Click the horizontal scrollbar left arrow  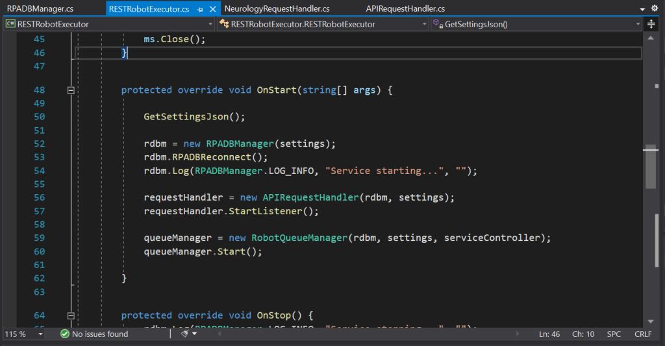click(220, 334)
